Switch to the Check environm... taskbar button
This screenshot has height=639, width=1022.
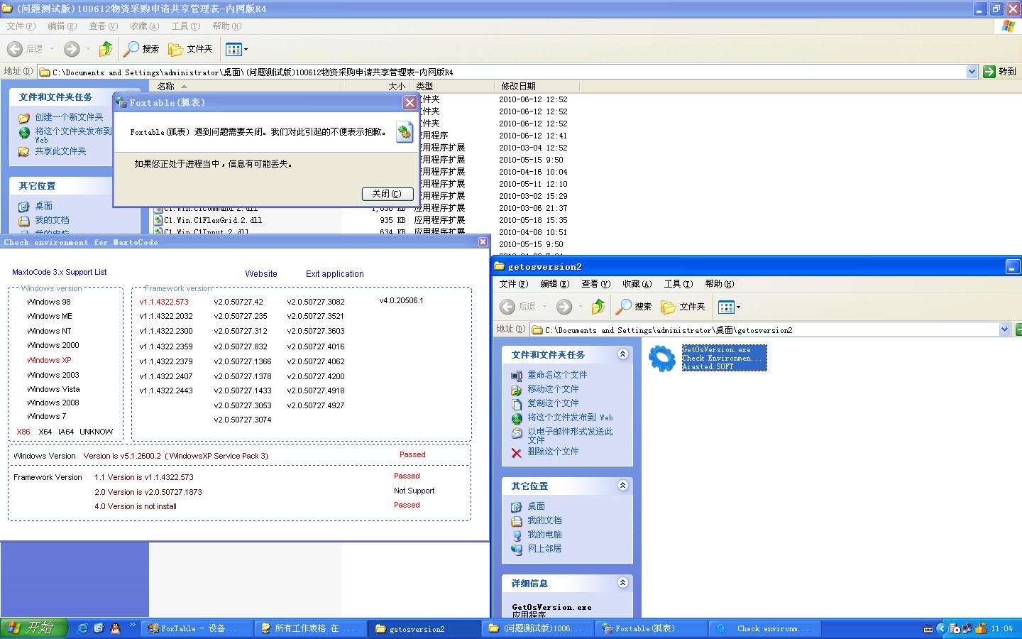(x=765, y=628)
